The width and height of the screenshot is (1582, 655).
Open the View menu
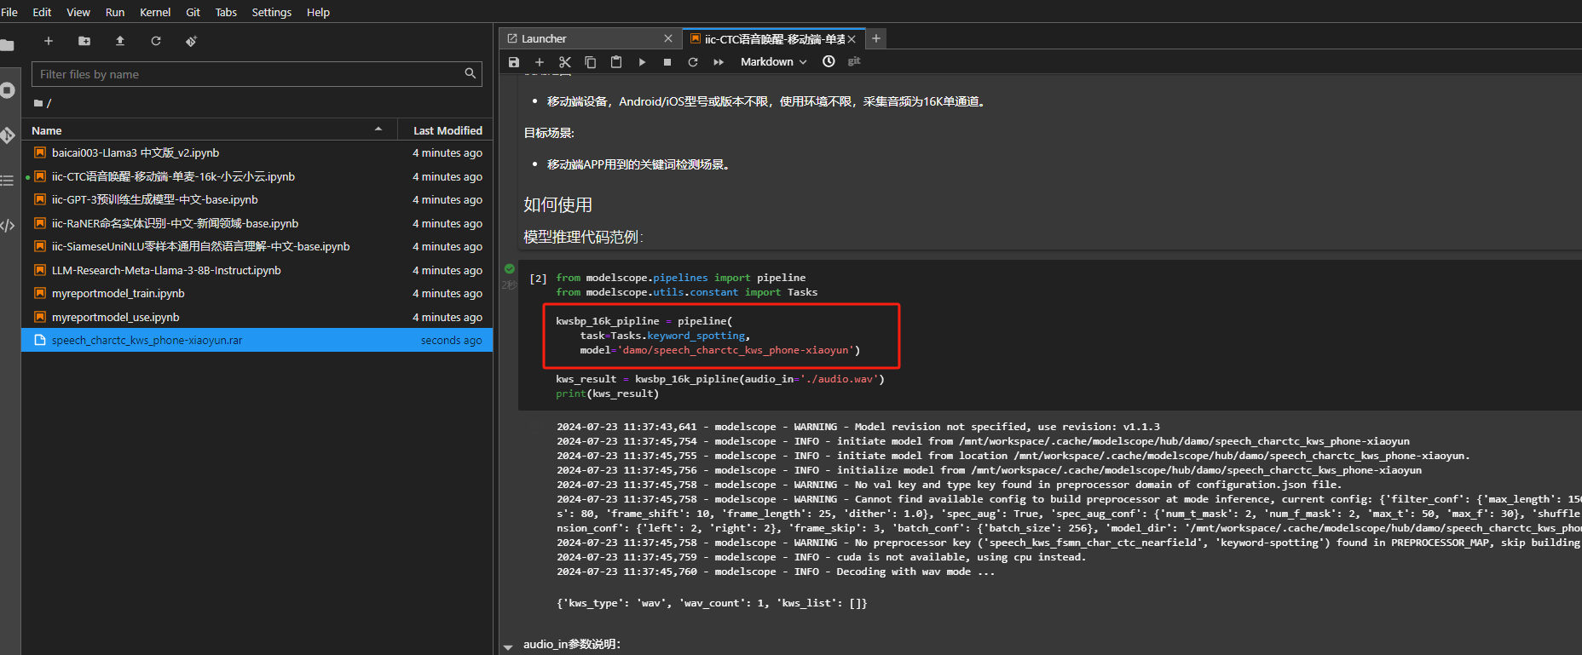coord(78,12)
